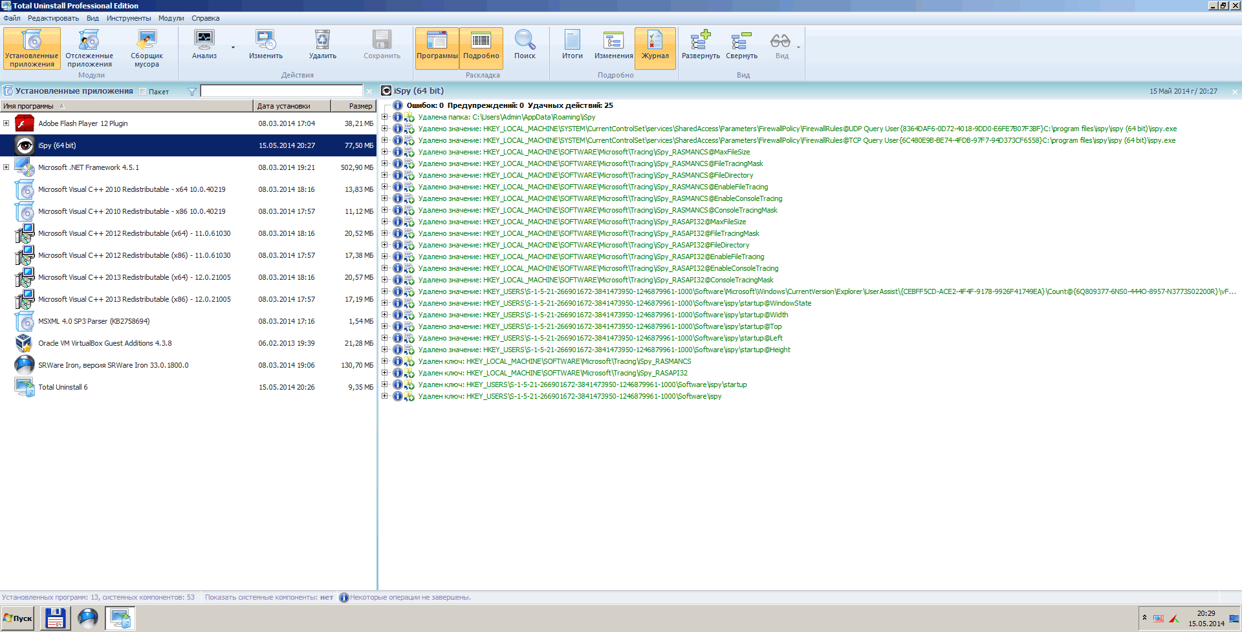Select Visual C++ 2012 Redistributable (x86) row

pos(188,255)
